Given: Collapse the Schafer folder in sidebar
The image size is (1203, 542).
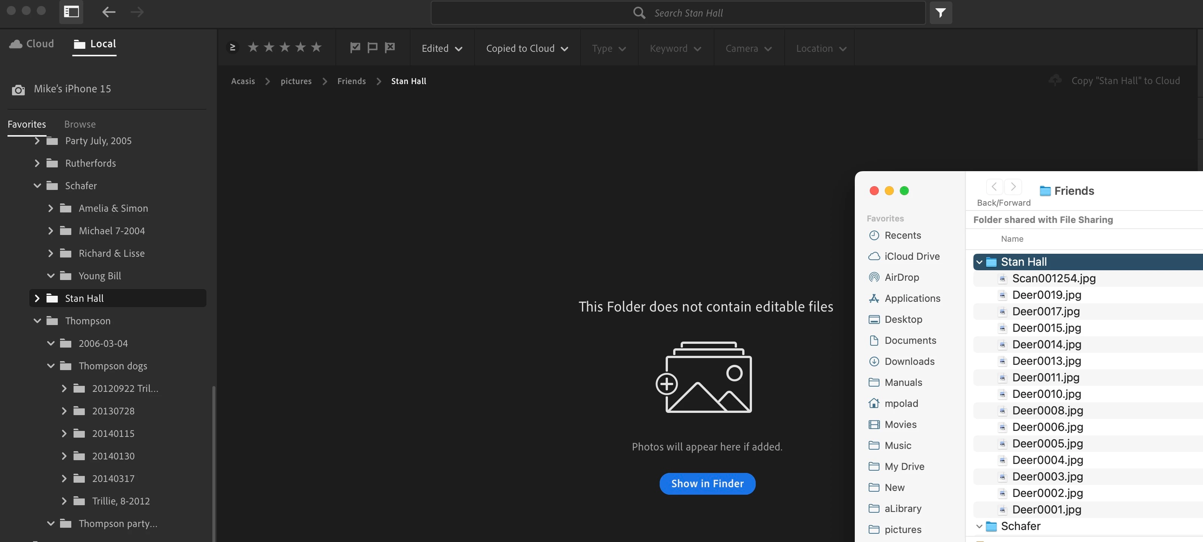Looking at the screenshot, I should (38, 186).
